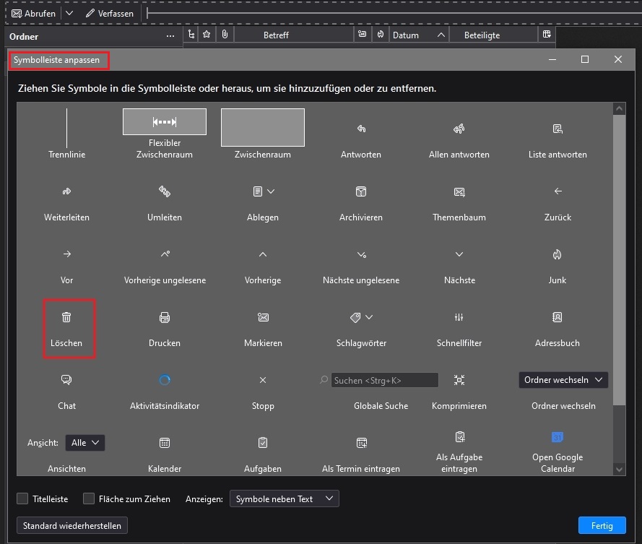Click the Beteiligte column header

pyautogui.click(x=493, y=35)
